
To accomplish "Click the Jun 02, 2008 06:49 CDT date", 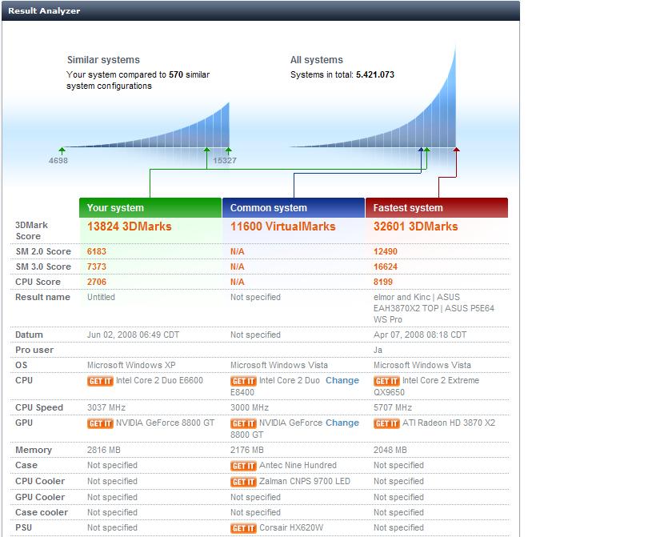I will [134, 335].
